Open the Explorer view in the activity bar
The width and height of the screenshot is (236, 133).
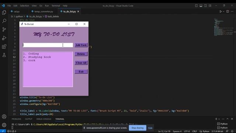pos(4,12)
